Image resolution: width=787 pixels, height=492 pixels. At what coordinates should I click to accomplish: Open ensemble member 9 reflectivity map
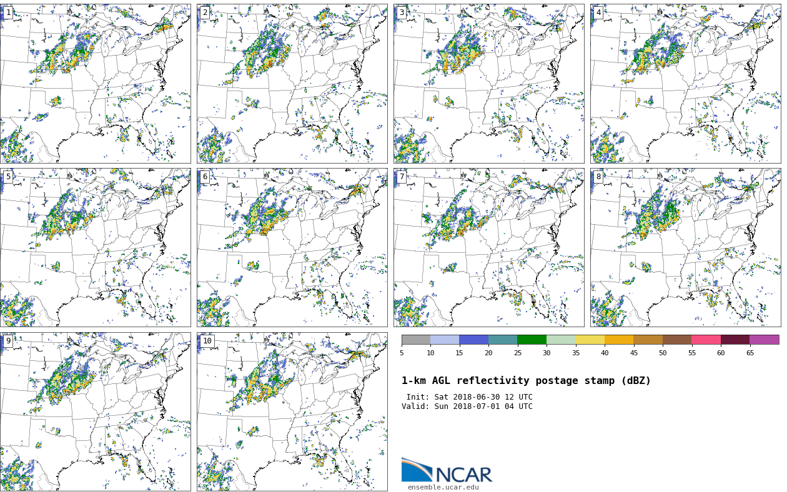tap(96, 411)
